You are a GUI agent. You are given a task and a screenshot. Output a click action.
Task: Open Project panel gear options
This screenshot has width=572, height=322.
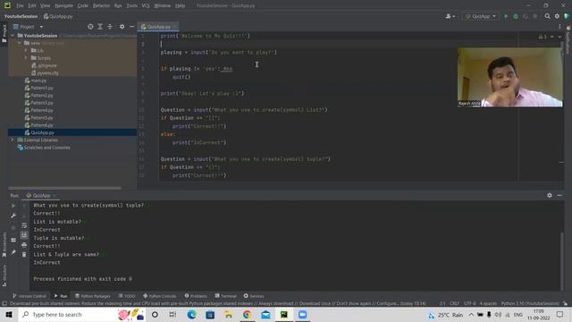[122, 27]
